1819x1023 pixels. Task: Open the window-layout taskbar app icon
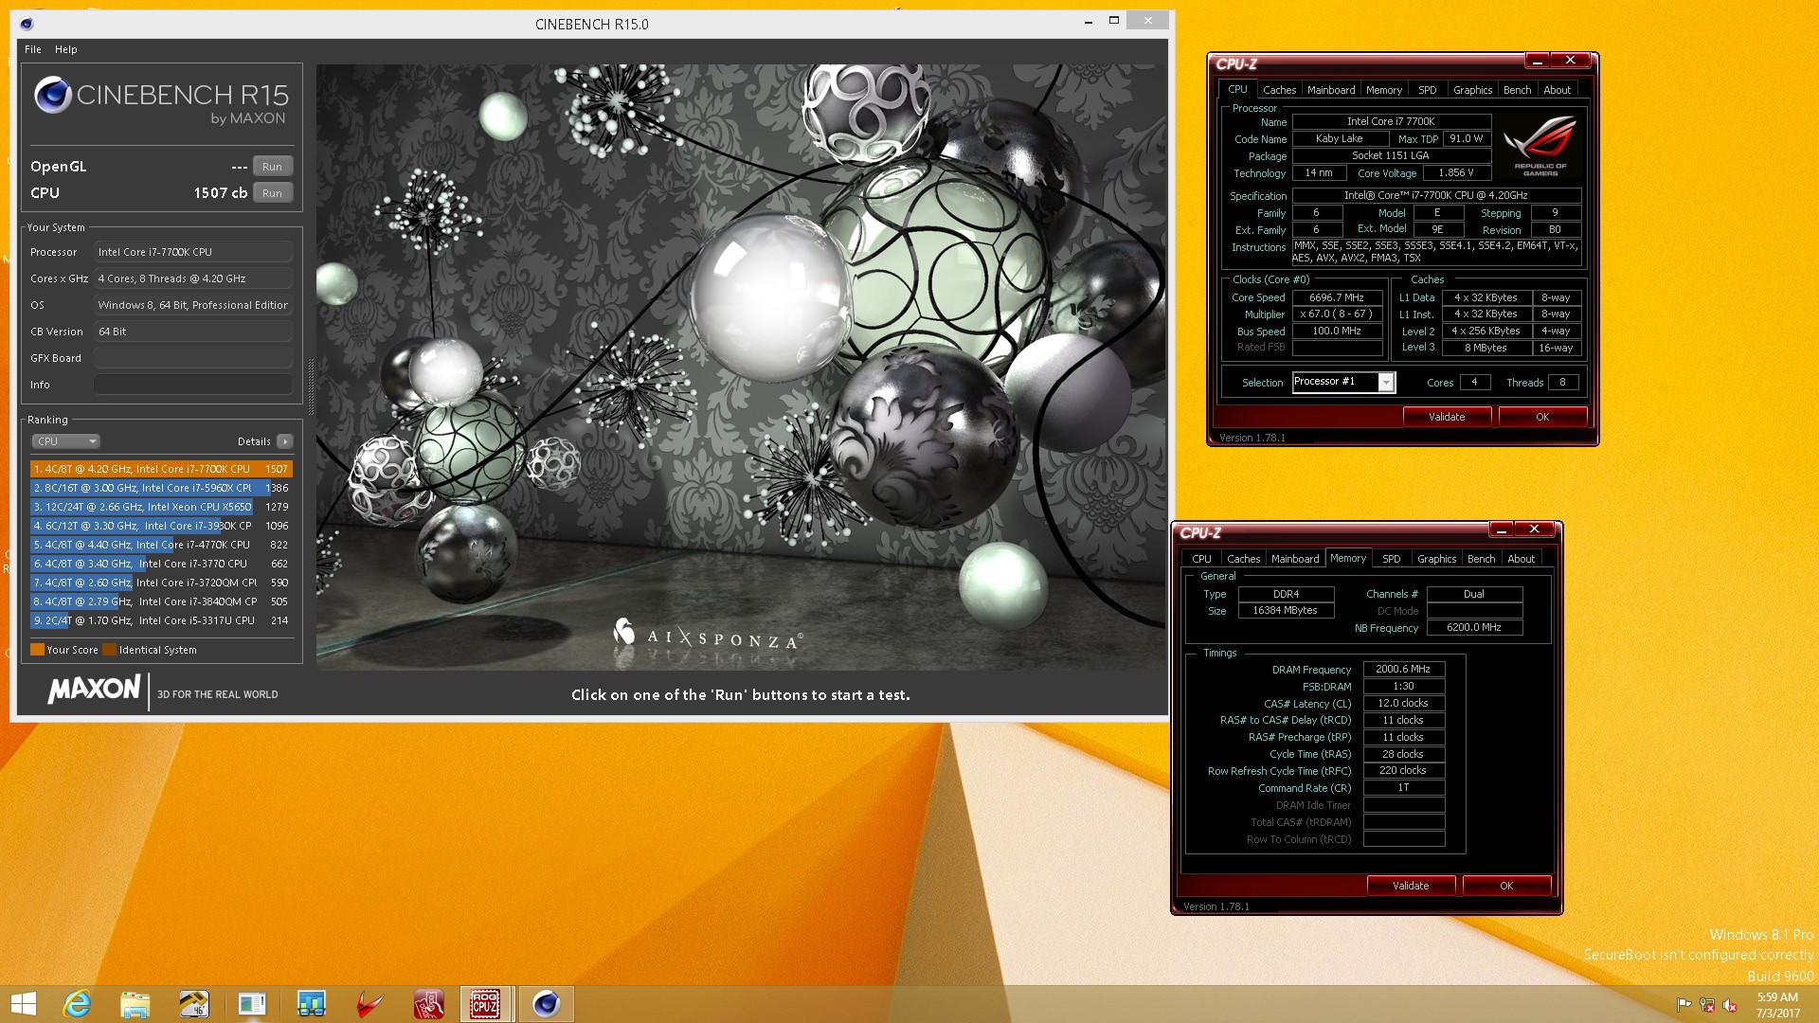252,1004
